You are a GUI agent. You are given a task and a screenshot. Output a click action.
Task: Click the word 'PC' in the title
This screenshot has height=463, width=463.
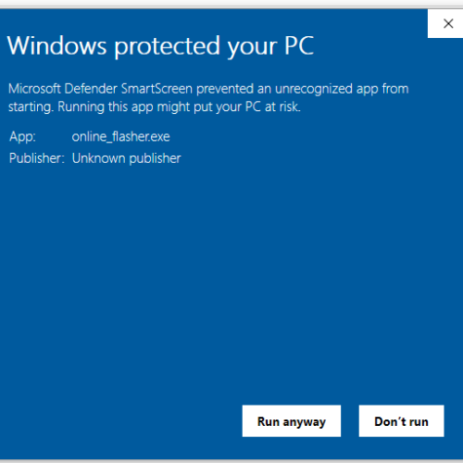(x=299, y=45)
